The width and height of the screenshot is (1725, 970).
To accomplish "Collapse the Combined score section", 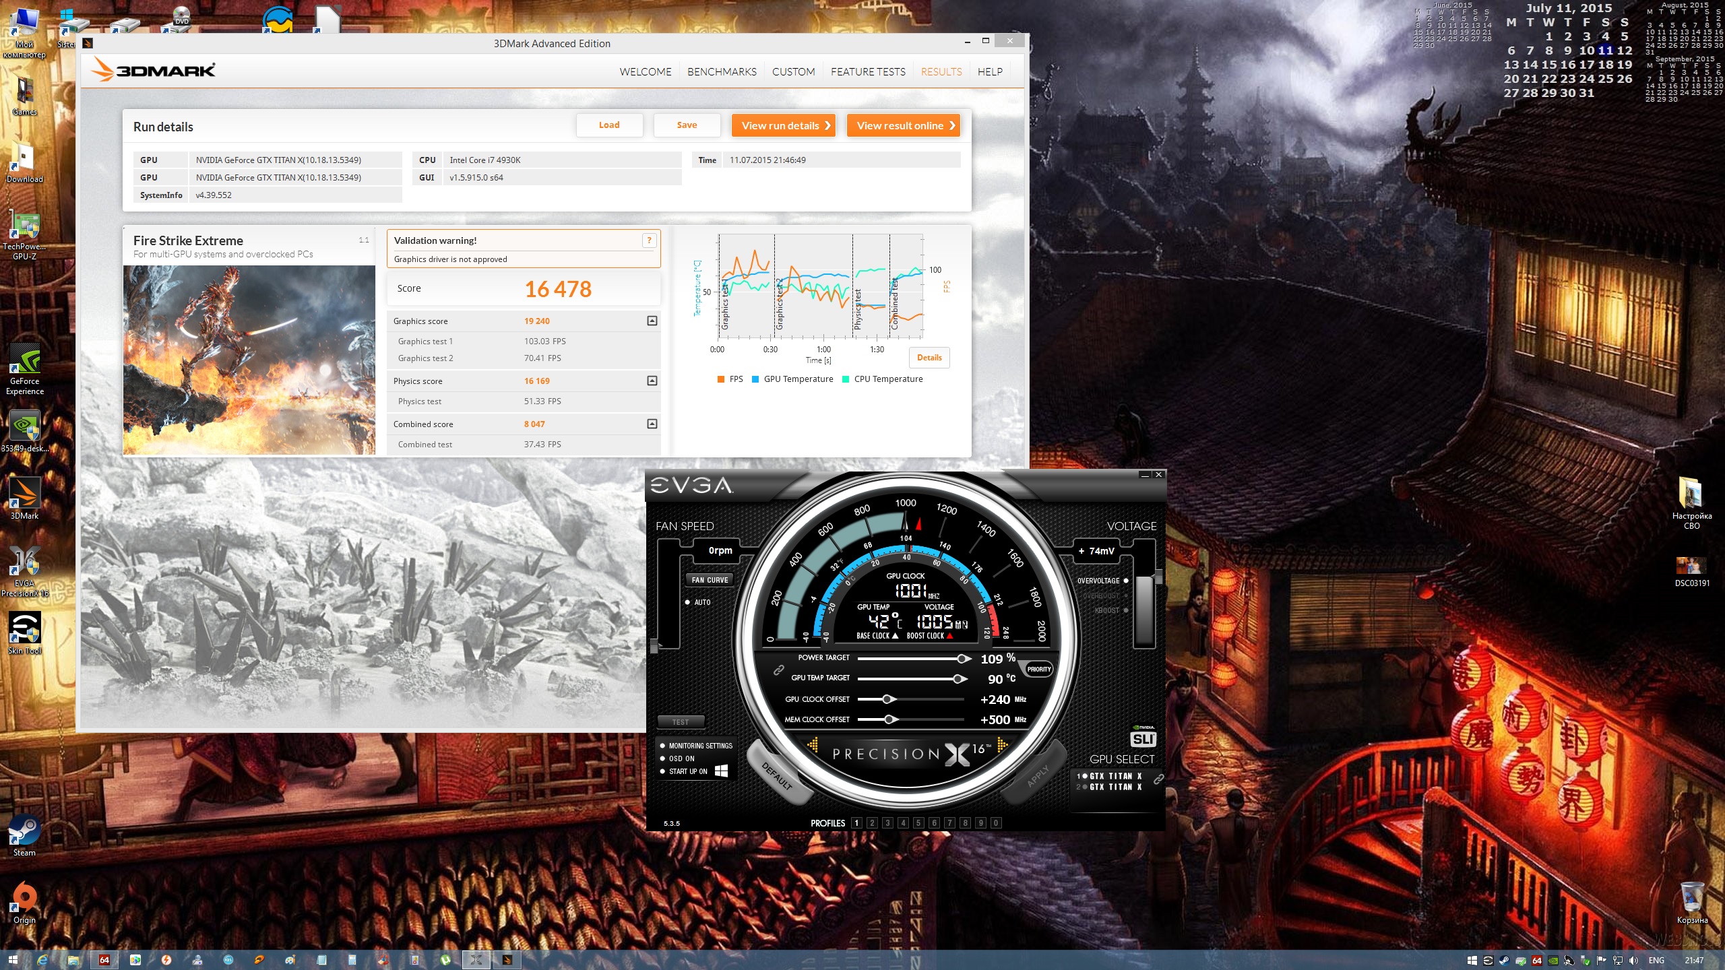I will point(652,424).
